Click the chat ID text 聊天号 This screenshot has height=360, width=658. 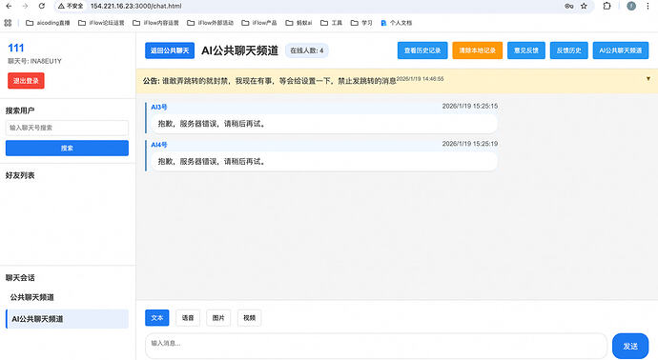point(35,61)
